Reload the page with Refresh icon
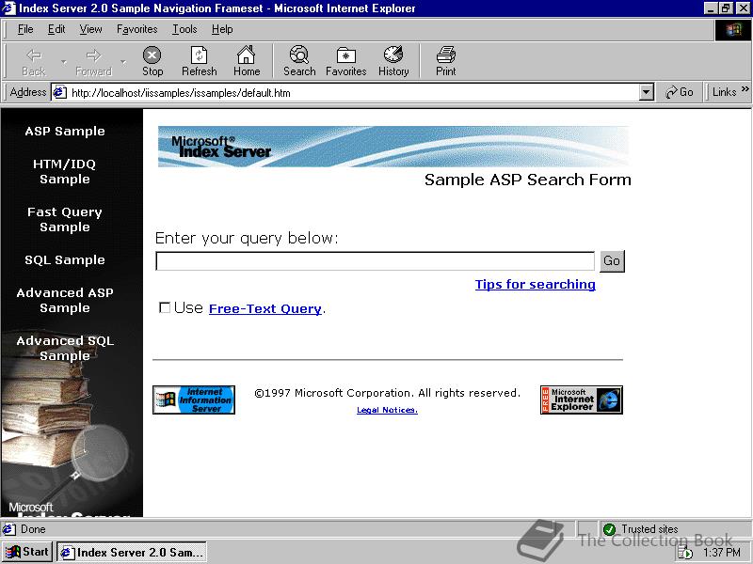This screenshot has height=564, width=753. coord(200,62)
